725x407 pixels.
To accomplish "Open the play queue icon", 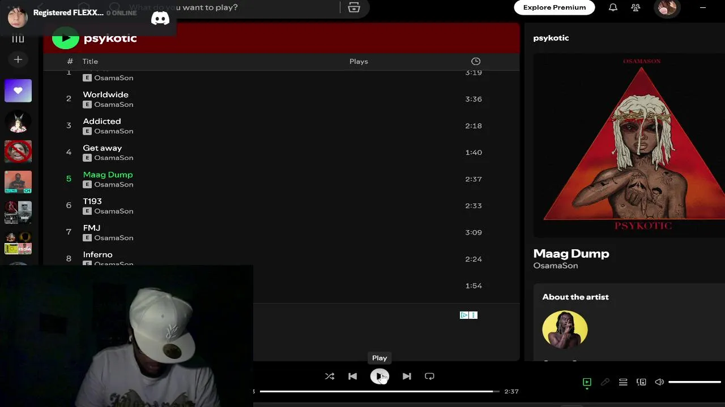I will click(623, 382).
